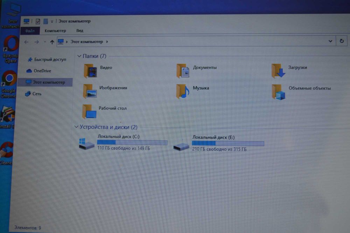Open the recent locations dropdown arrow

45,42
